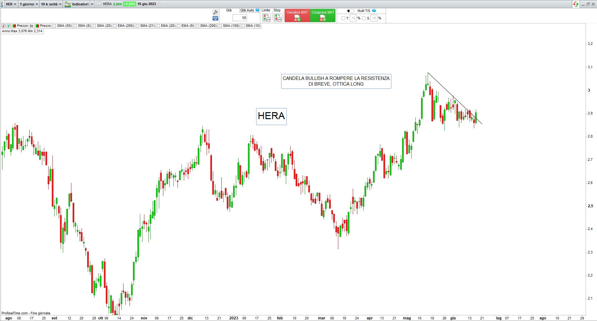Screen dimensions: 597x321
Task: Click the Stop order icon
Action: tap(278, 18)
